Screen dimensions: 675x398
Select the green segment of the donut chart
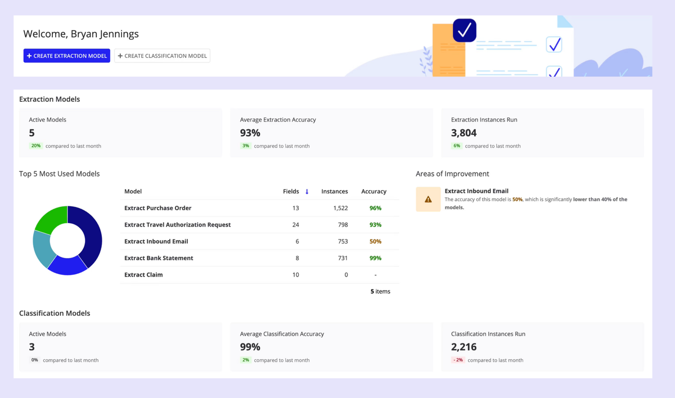pyautogui.click(x=52, y=219)
